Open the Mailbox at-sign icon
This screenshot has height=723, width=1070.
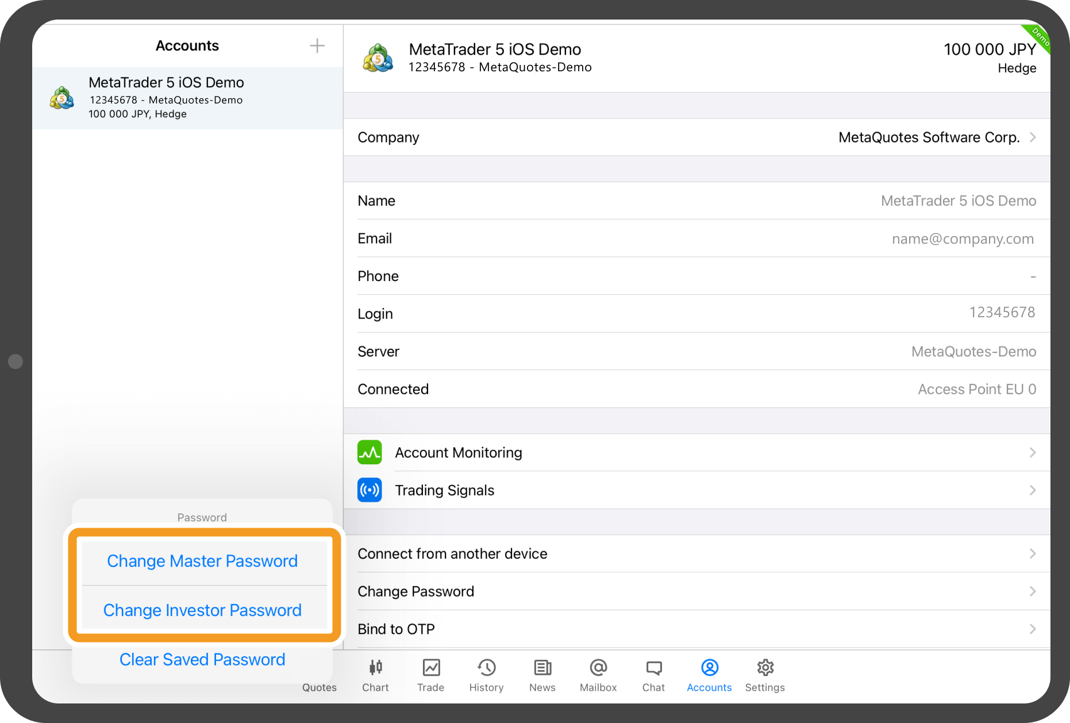pyautogui.click(x=598, y=668)
